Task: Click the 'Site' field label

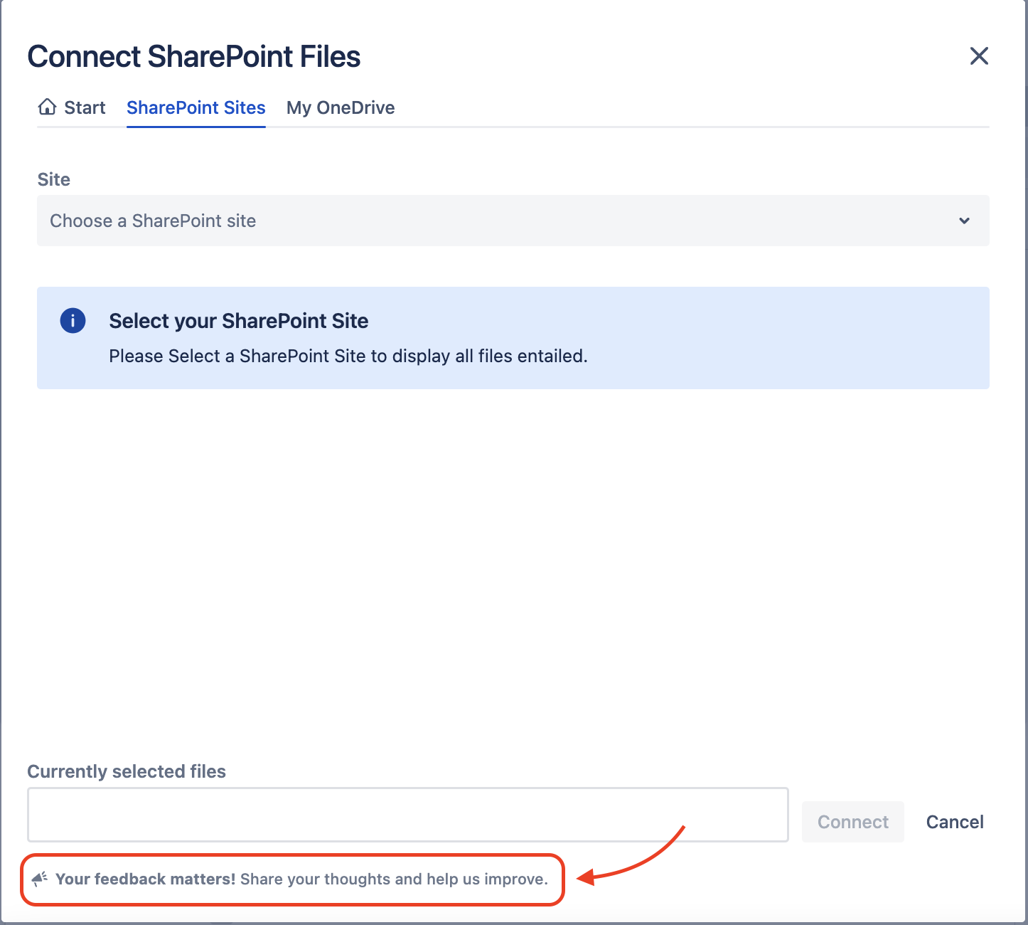Action: 53,179
